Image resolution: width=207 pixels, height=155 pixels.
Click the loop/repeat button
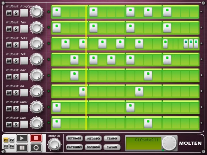pyautogui.click(x=36, y=148)
